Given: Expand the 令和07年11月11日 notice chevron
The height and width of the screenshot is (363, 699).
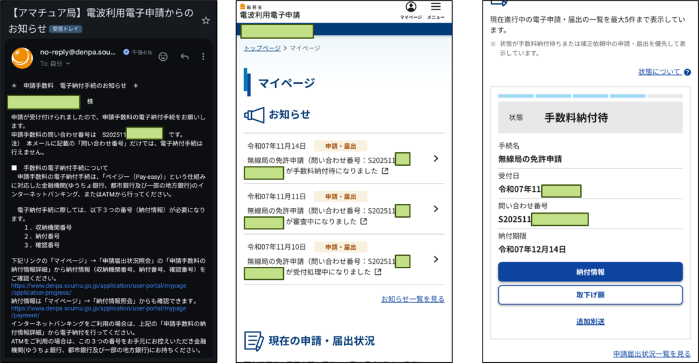Looking at the screenshot, I should 436,209.
